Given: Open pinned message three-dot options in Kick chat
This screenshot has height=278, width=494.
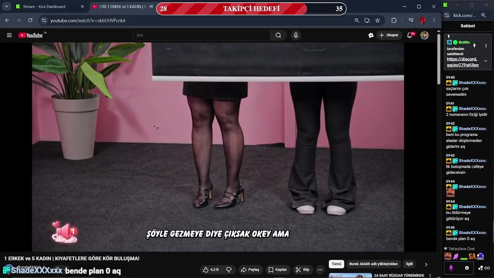Looking at the screenshot, I should coord(486,46).
